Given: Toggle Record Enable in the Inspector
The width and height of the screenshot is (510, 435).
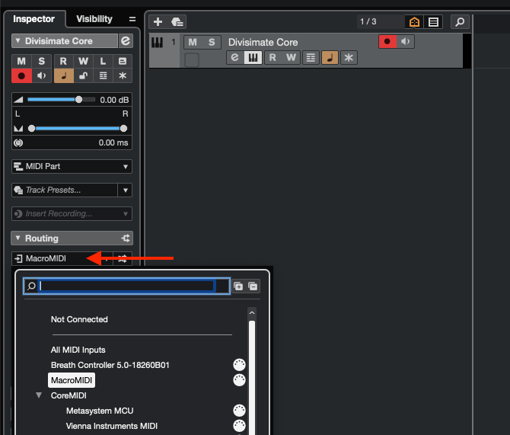Looking at the screenshot, I should click(x=21, y=75).
